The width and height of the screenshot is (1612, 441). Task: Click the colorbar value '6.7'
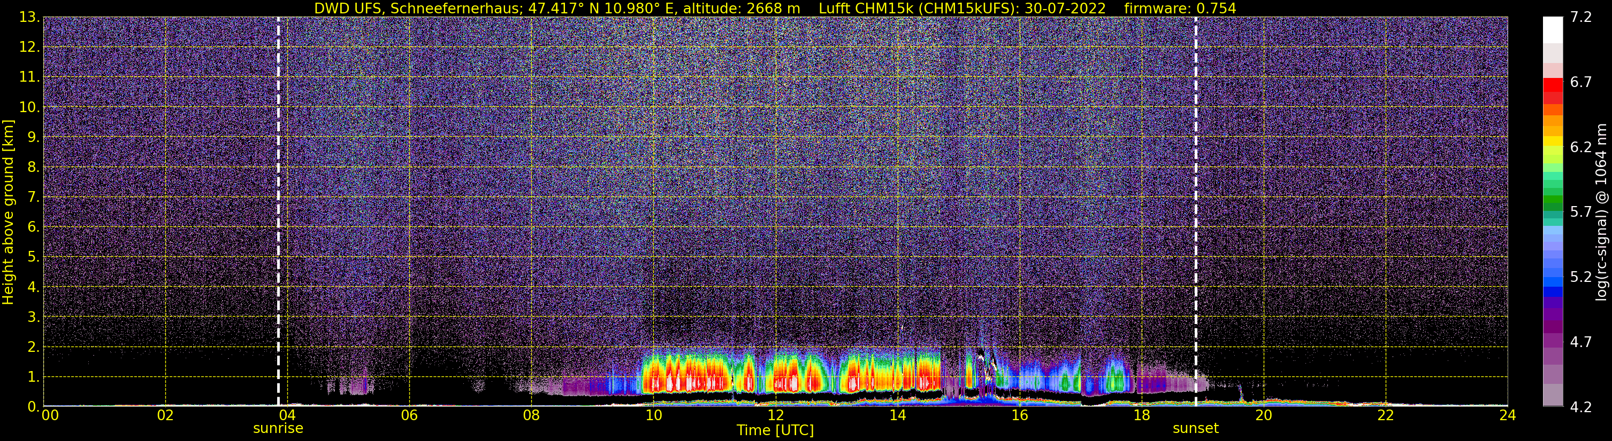(1582, 82)
